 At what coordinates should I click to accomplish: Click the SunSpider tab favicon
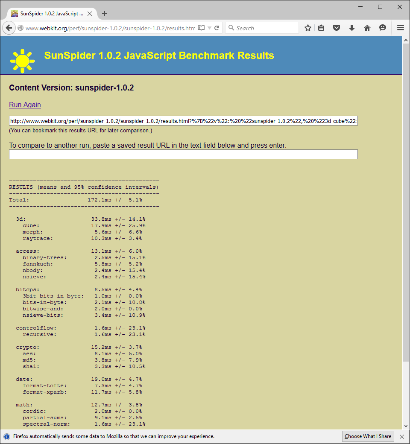tap(15, 14)
